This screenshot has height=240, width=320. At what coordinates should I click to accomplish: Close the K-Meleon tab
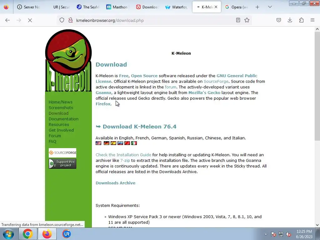(x=216, y=7)
